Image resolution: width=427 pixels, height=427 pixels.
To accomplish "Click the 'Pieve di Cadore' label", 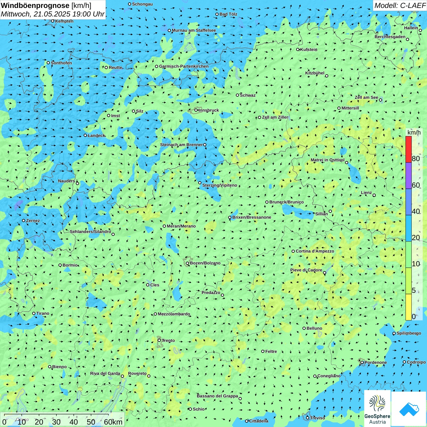I will (306, 270).
